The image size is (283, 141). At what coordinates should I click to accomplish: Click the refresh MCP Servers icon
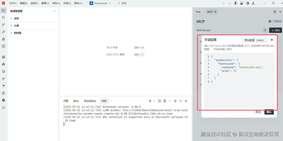[265, 30]
